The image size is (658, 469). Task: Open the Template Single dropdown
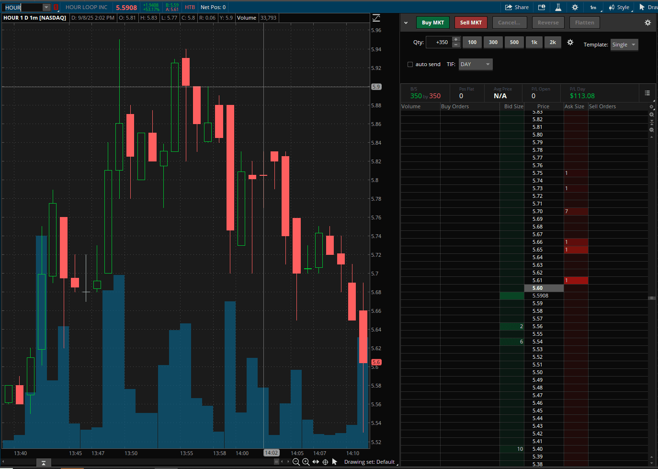(x=624, y=45)
